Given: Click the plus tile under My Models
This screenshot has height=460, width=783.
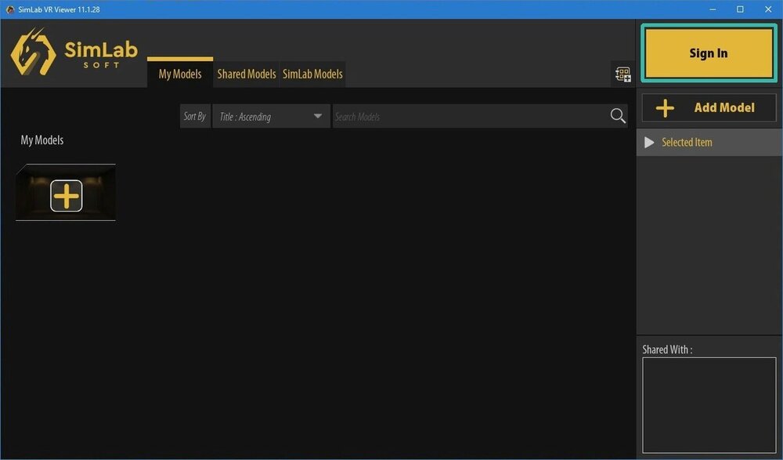Looking at the screenshot, I should 66,195.
